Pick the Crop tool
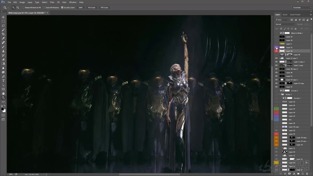The width and height of the screenshot is (313, 176). 3,34
